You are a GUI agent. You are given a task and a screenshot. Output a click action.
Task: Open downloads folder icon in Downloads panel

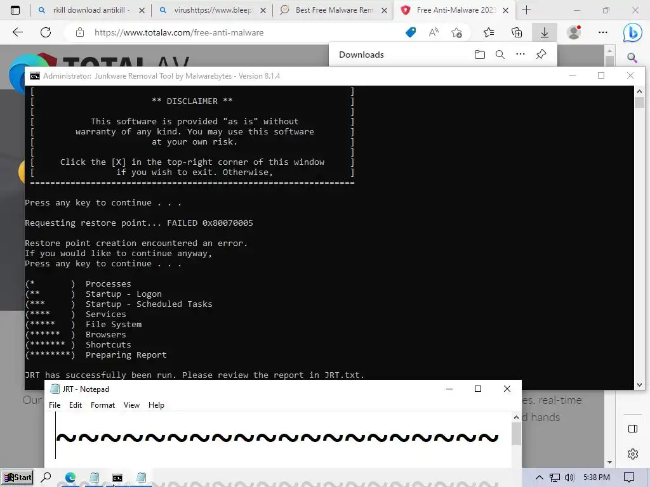coord(480,55)
